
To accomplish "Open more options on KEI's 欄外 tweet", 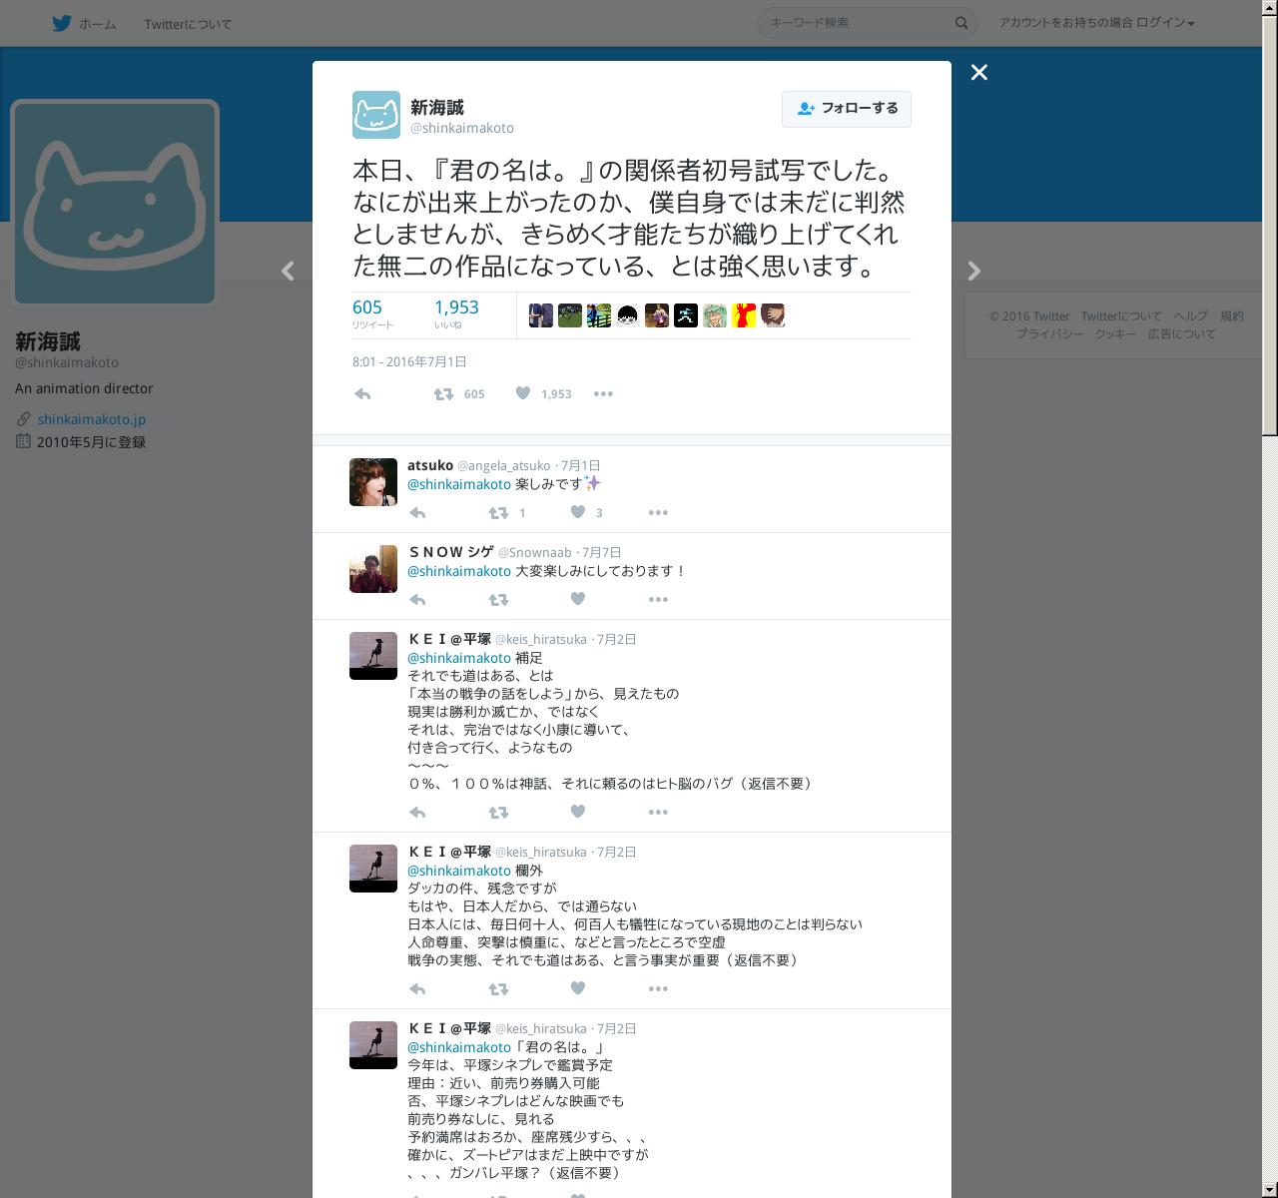I will pyautogui.click(x=658, y=989).
